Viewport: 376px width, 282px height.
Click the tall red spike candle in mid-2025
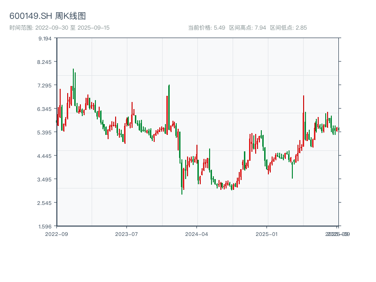point(304,121)
